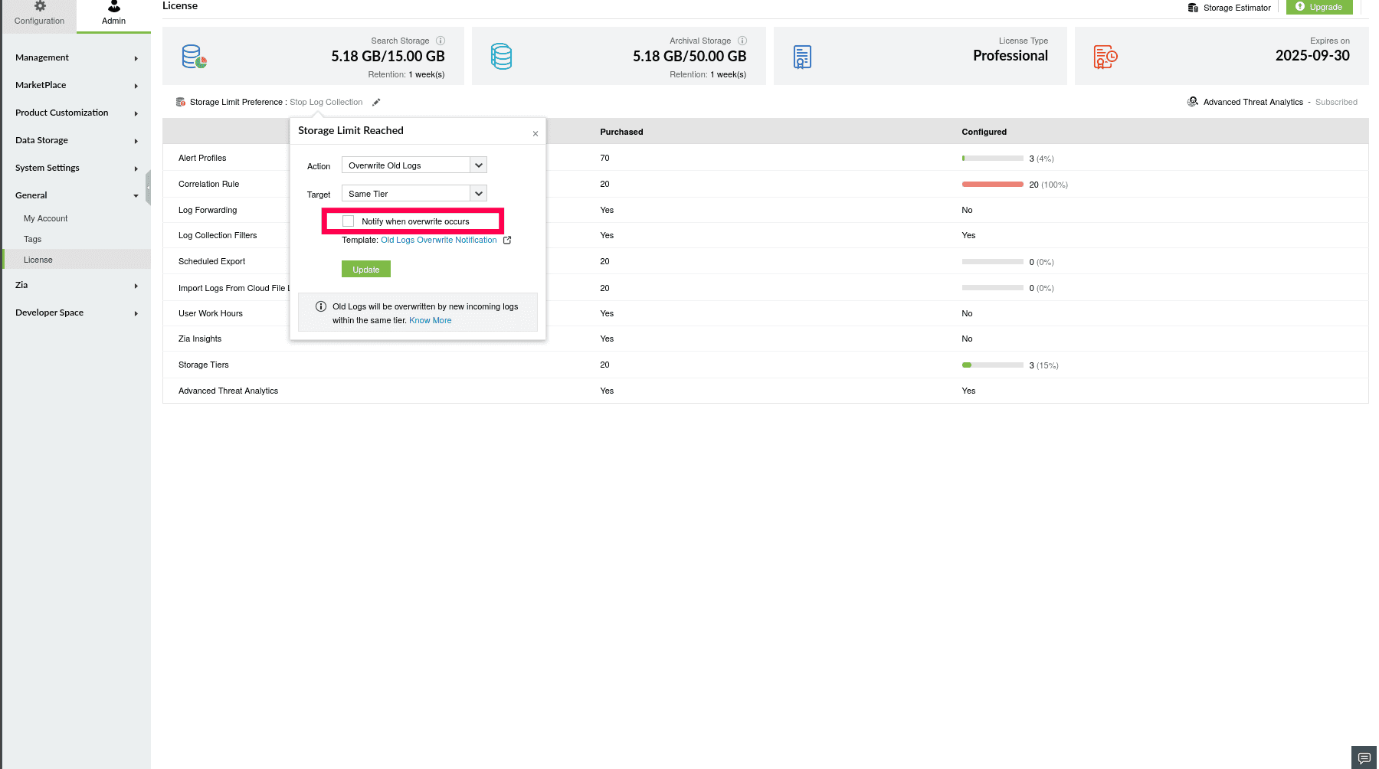Click Correlation Rule usage bar
Viewport: 1379px width, 769px height.
pos(992,185)
